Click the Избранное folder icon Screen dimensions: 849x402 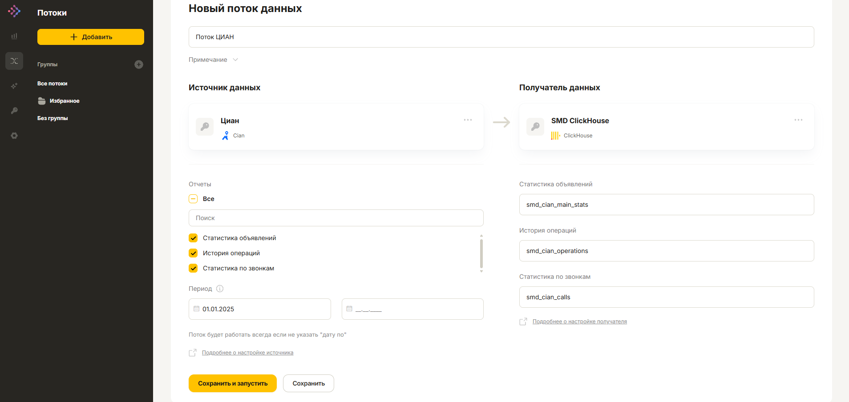(x=42, y=101)
